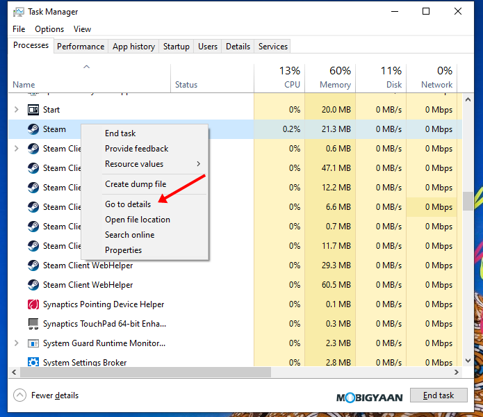Select Synaptics Pointing Device Helper row text
This screenshot has width=483, height=417.
point(104,304)
